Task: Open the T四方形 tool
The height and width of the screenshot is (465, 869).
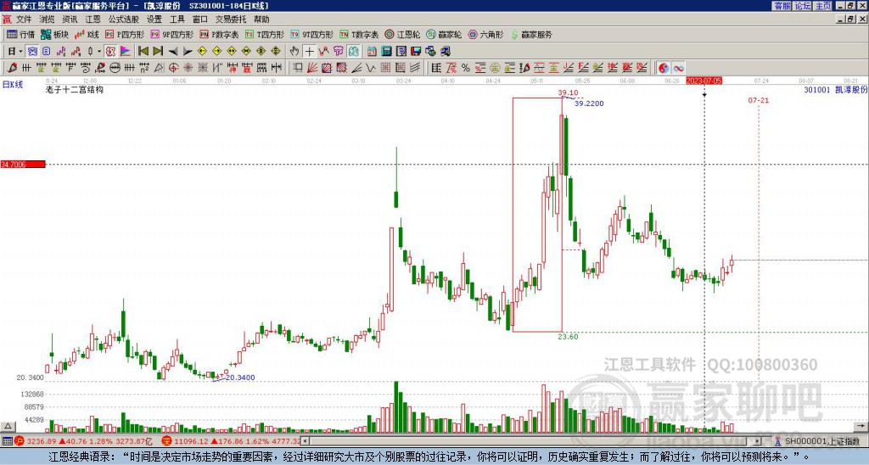Action: click(265, 34)
